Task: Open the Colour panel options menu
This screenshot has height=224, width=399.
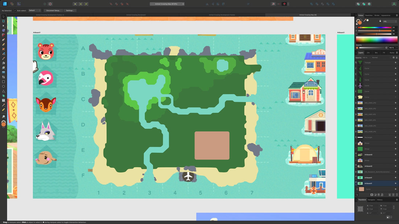Action: coord(397,15)
